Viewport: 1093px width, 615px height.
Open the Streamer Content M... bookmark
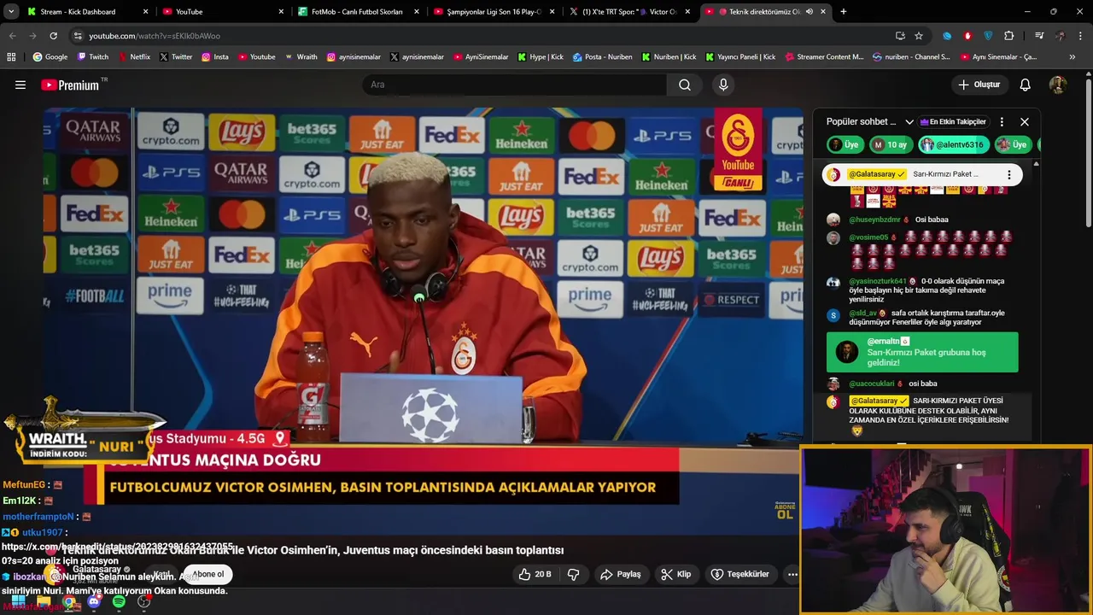823,57
